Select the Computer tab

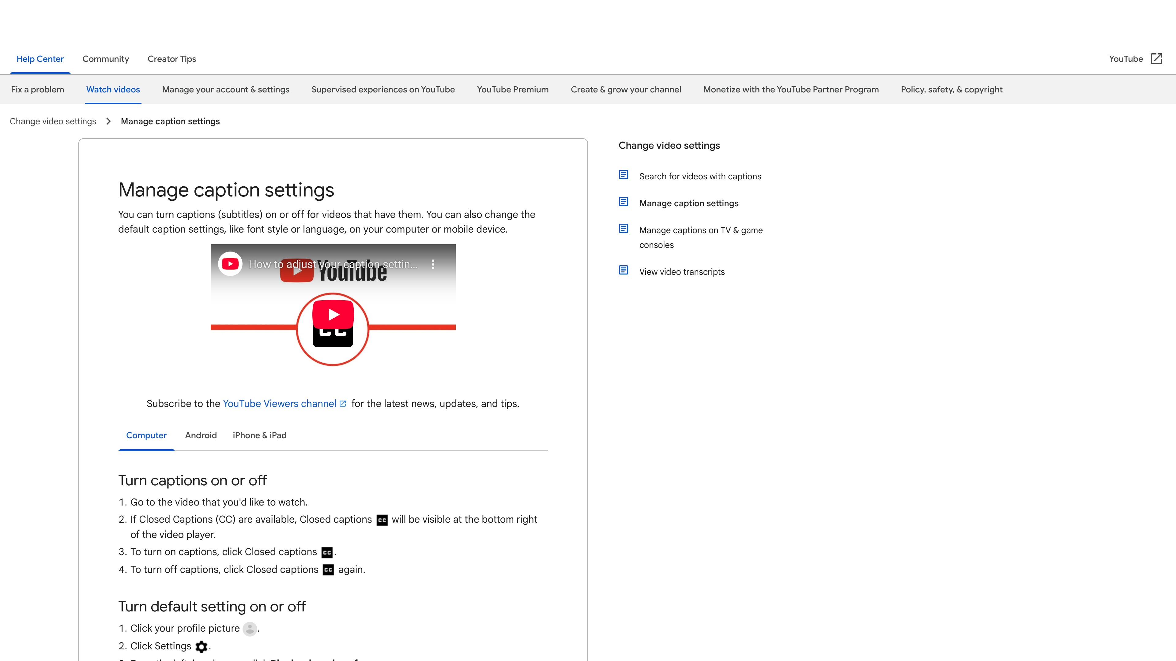146,435
